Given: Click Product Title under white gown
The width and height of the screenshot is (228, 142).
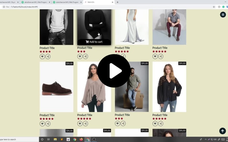Looking at the screenshot, I should point(122,48).
